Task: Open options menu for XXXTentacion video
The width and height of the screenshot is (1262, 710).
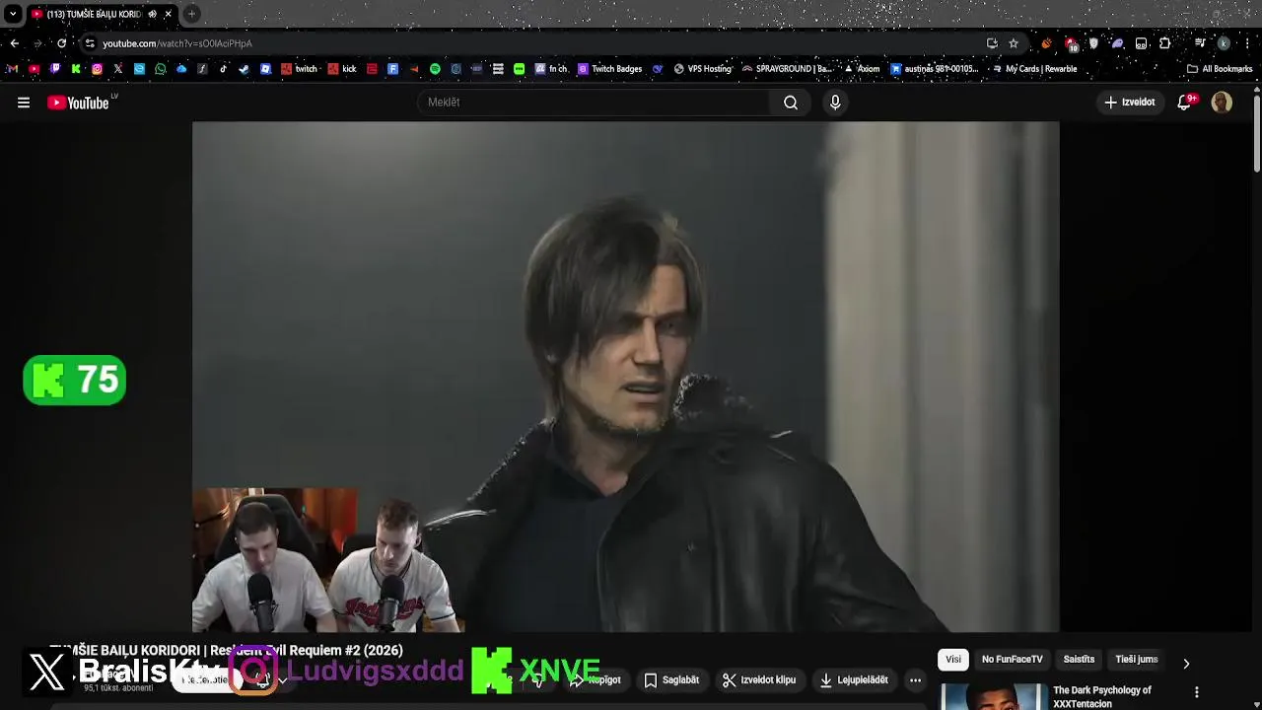Action: pos(1197,692)
